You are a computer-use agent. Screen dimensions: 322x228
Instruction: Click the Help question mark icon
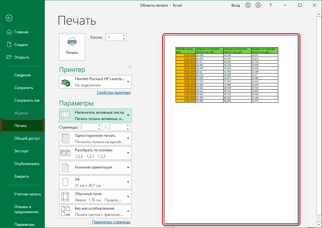pyautogui.click(x=270, y=5)
